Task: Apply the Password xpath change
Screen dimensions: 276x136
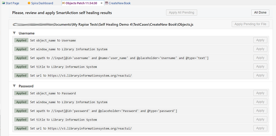Action: 260,111
